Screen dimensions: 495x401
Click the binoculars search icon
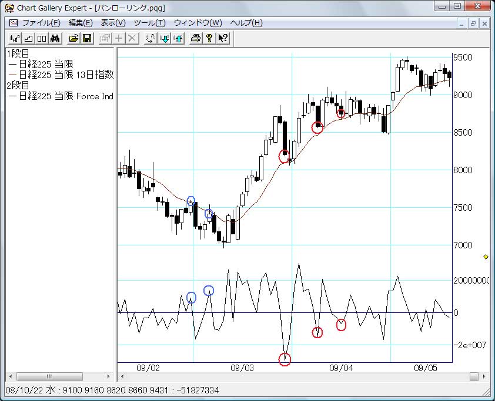[56, 38]
